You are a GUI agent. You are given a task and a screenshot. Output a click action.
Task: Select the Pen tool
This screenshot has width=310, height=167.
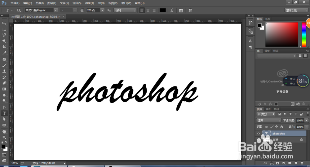click(x=4, y=107)
